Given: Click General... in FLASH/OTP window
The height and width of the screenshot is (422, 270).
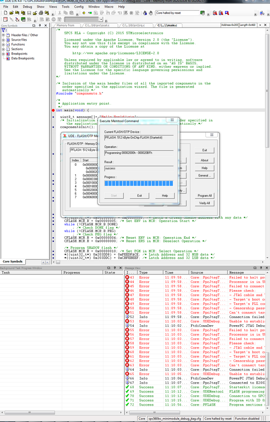Looking at the screenshot, I should pyautogui.click(x=205, y=175).
